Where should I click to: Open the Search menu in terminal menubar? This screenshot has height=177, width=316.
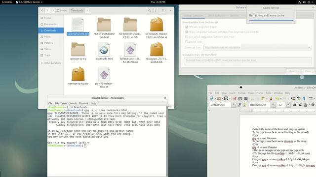tap(73, 103)
